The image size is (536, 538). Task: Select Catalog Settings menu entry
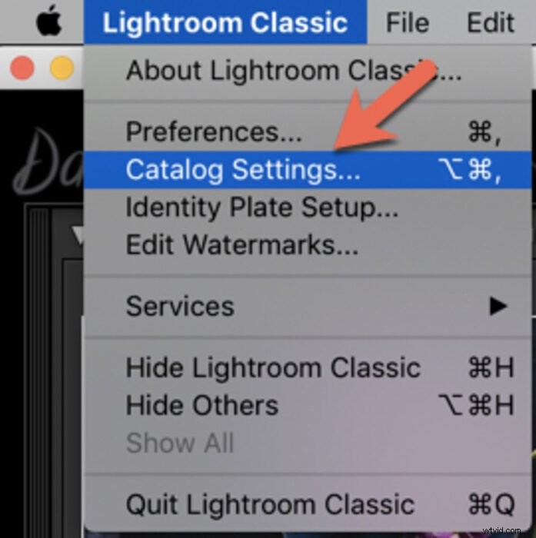[308, 170]
